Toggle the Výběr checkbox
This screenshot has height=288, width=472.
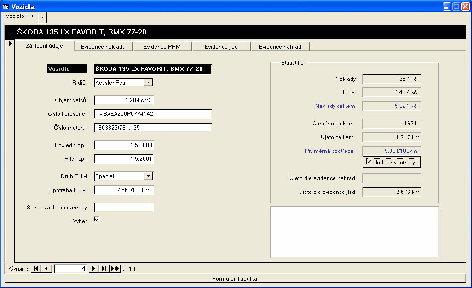pyautogui.click(x=97, y=220)
